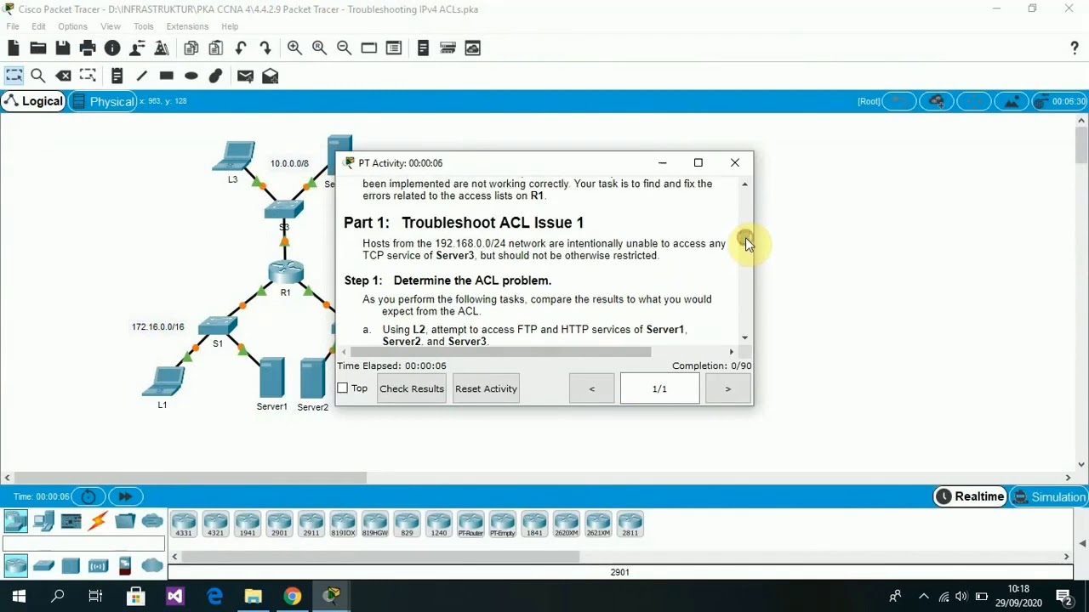Click the Zoom In magnifier icon
Image resolution: width=1089 pixels, height=612 pixels.
[294, 48]
